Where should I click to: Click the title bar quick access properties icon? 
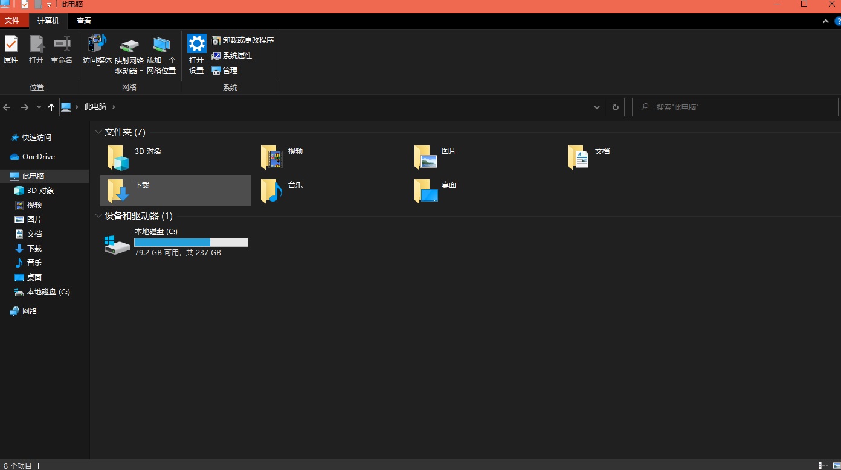[x=24, y=4]
